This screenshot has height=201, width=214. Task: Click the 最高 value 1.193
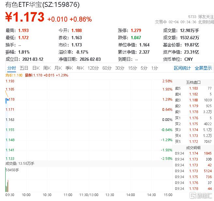pos(23,30)
